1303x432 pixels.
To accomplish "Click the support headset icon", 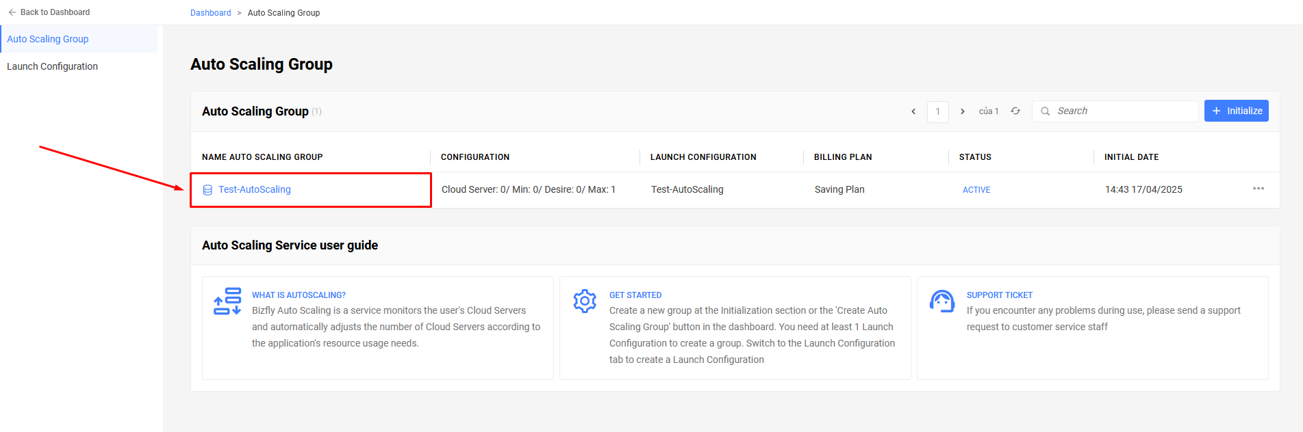I will tap(942, 301).
